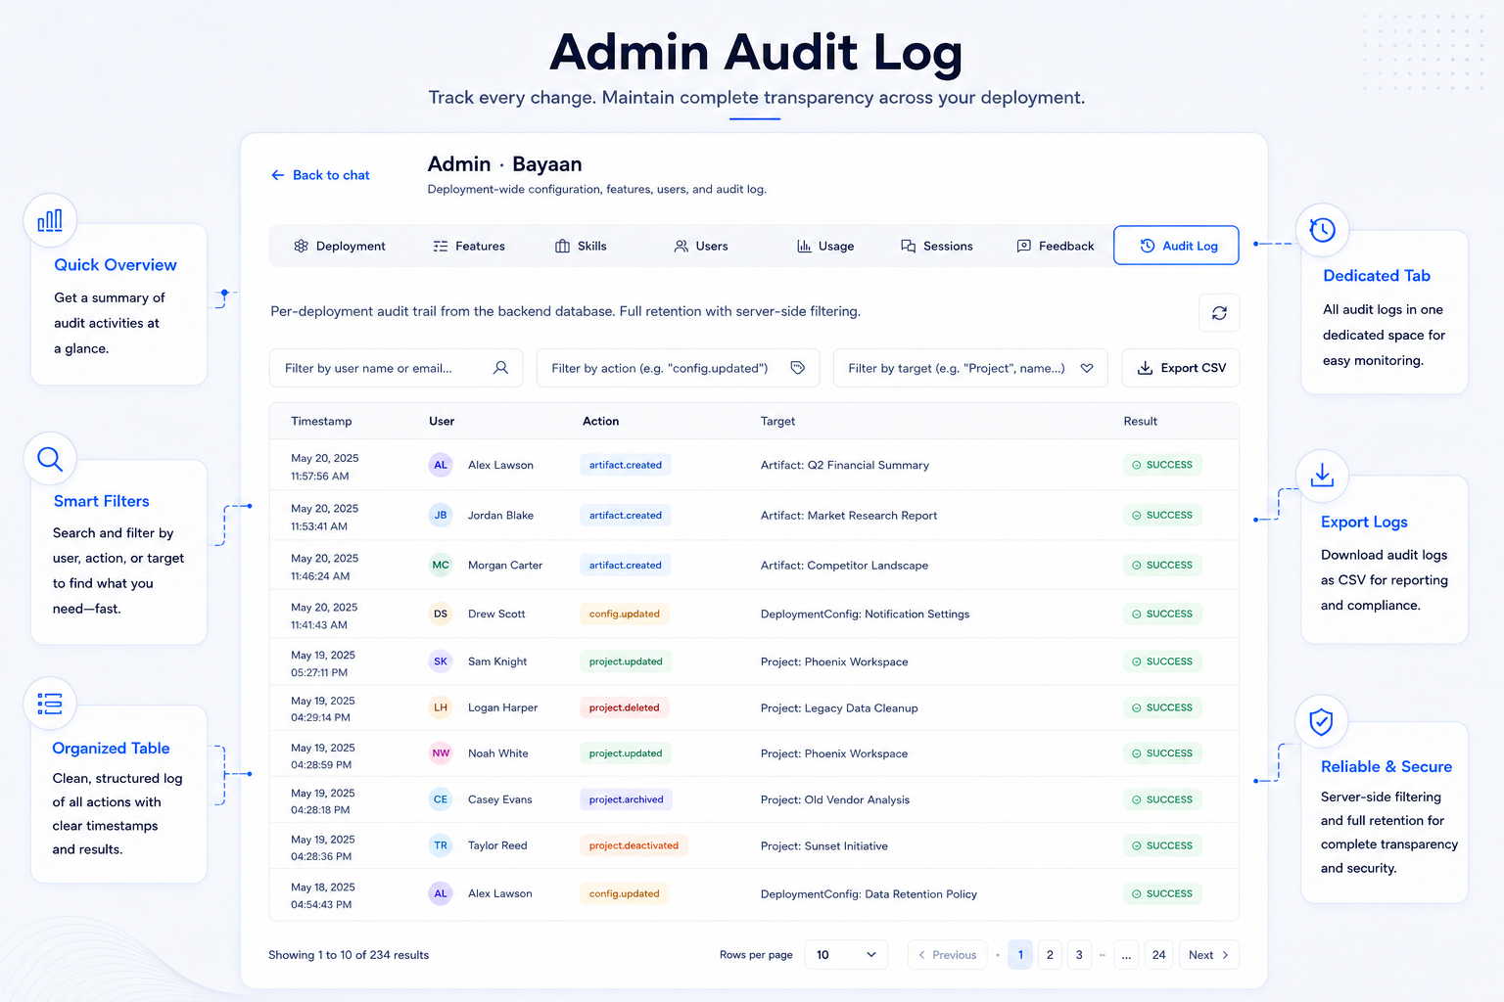Click "Project: Legacy Data Cleanup" target
The image size is (1504, 1002).
click(839, 707)
